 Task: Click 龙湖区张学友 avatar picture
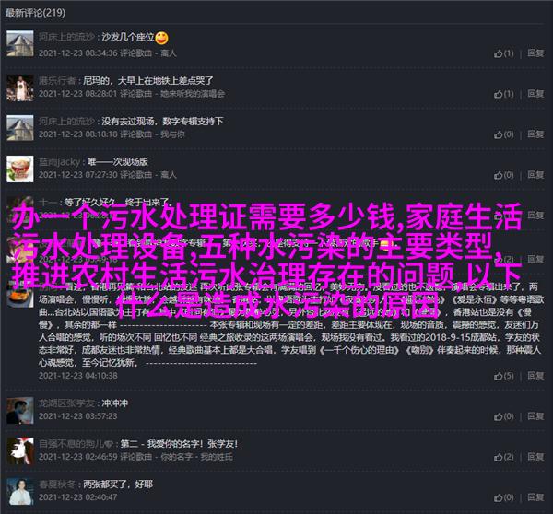(20, 410)
